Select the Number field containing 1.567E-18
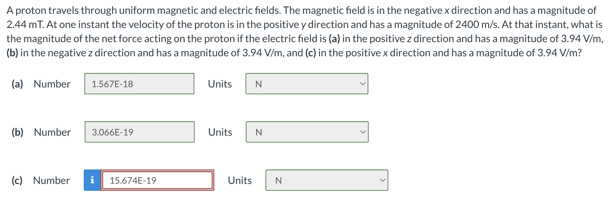 [139, 84]
